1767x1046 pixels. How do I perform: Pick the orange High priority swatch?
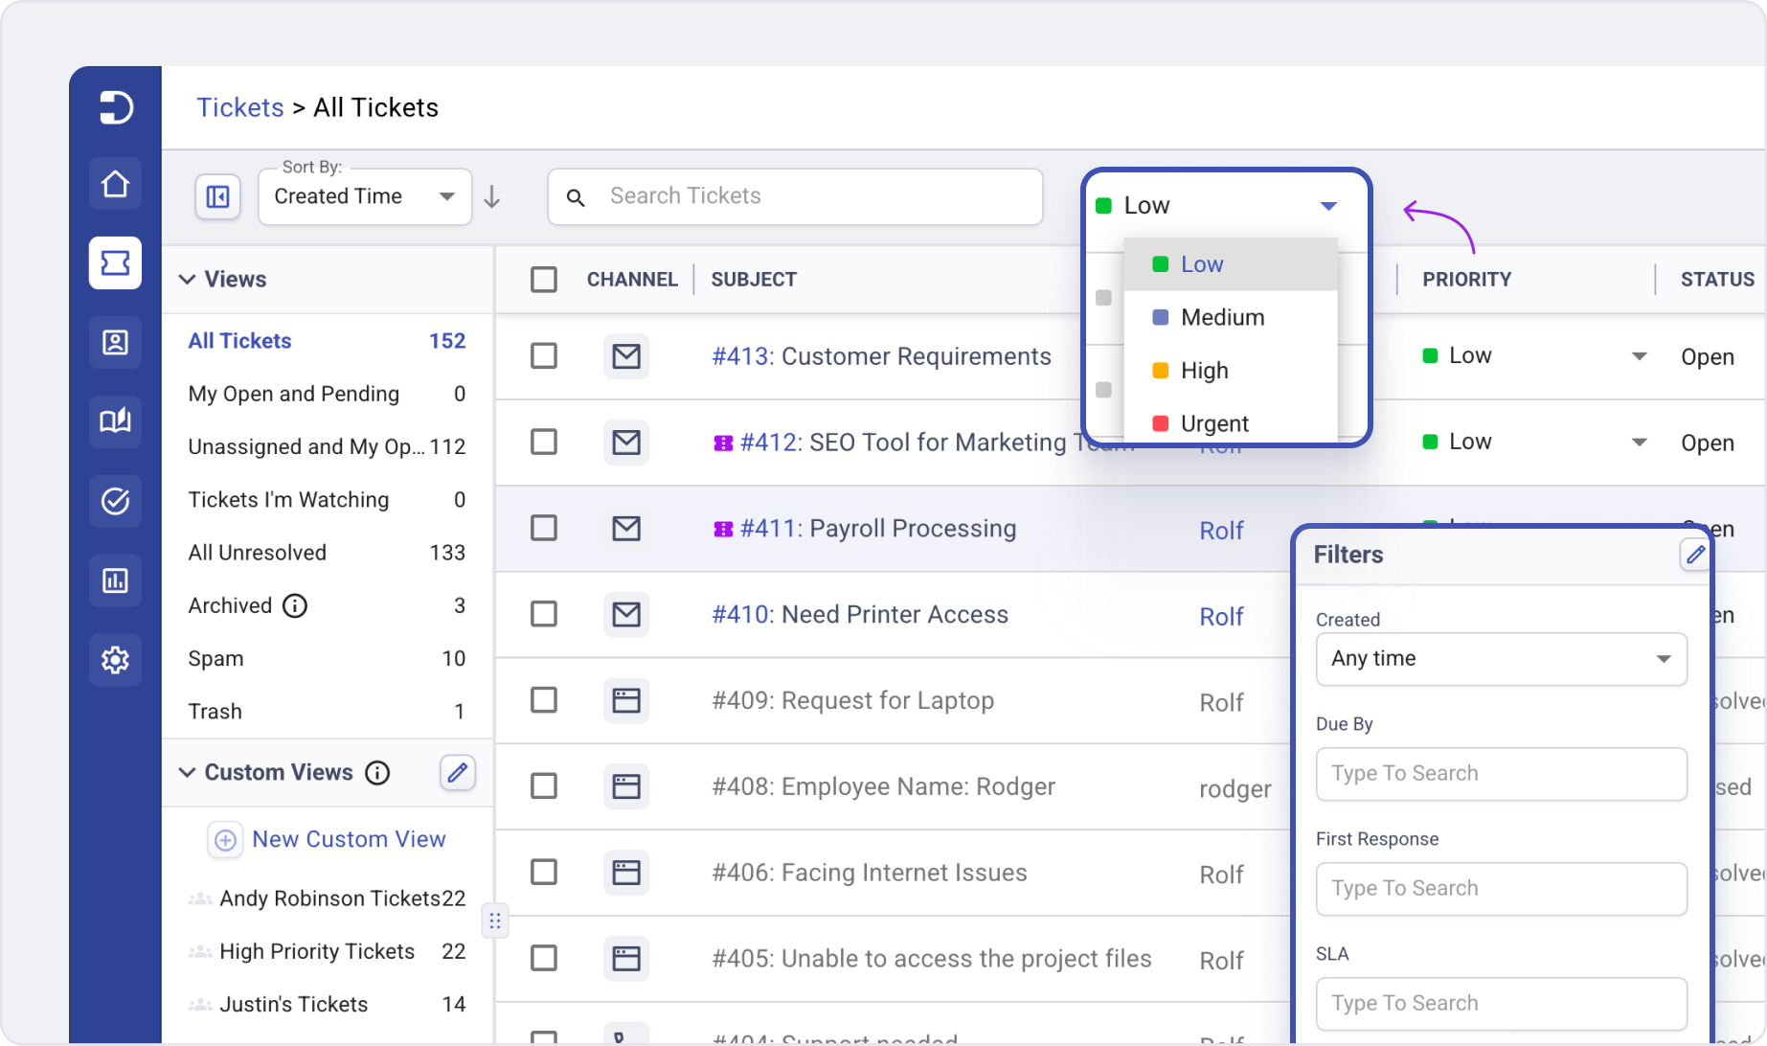point(1160,371)
